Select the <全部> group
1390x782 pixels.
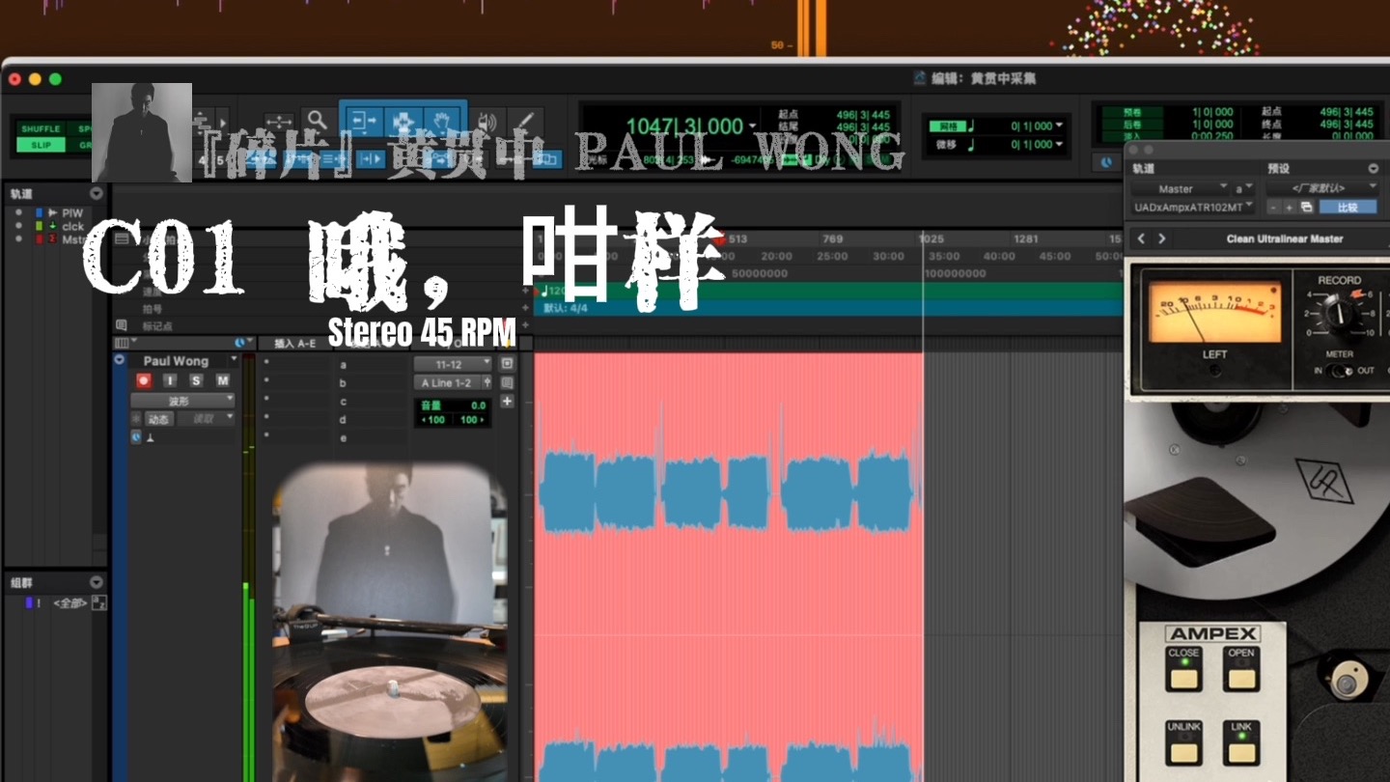(x=69, y=603)
